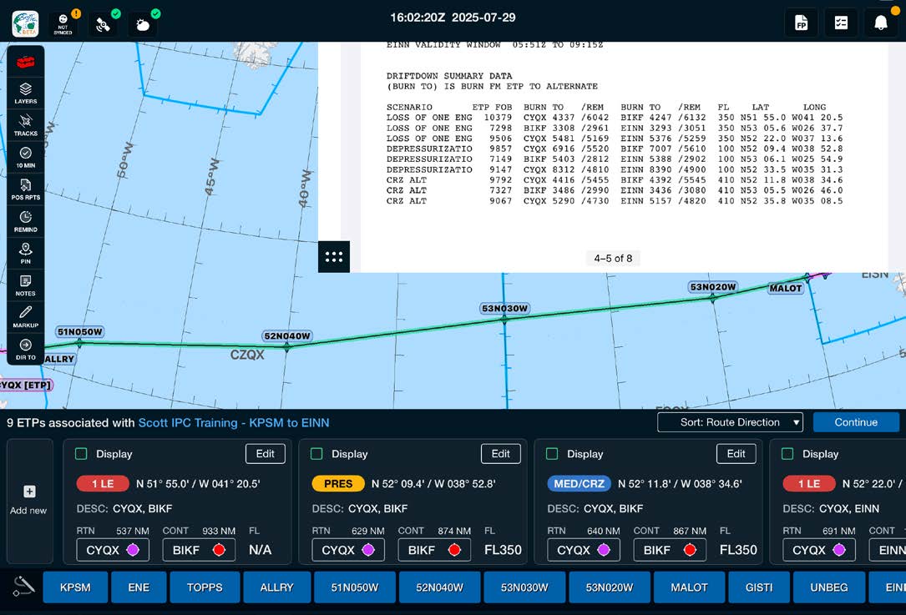Open the red toolbox icon

coord(25,62)
